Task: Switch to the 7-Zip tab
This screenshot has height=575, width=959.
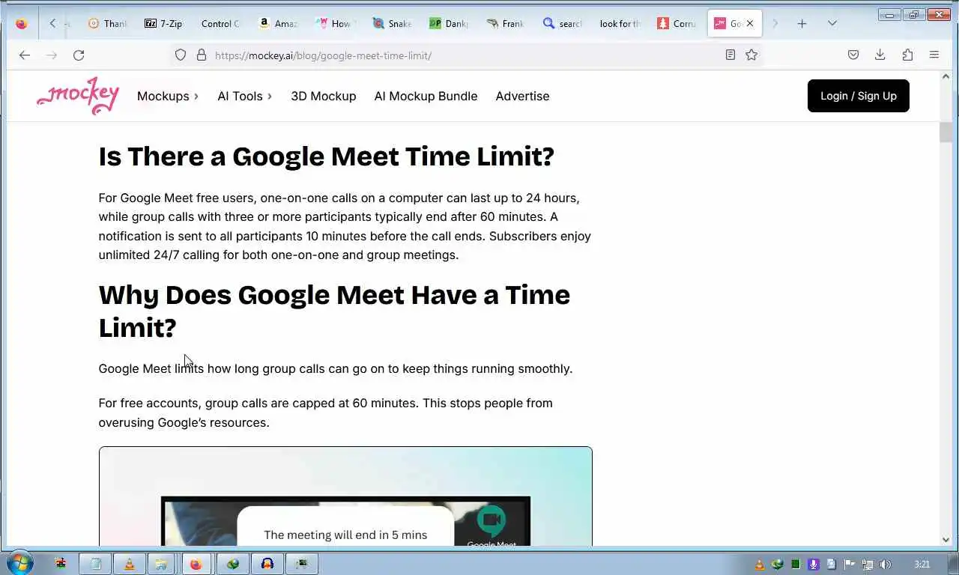Action: coord(163,23)
